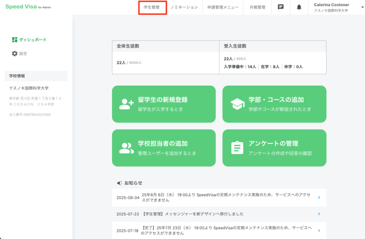
Task: Click the 法人番号 text in sidebar
Action: point(30,114)
